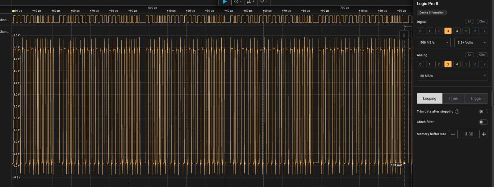494x187 pixels.
Task: Toggle analog channel 1
Action: point(429,64)
